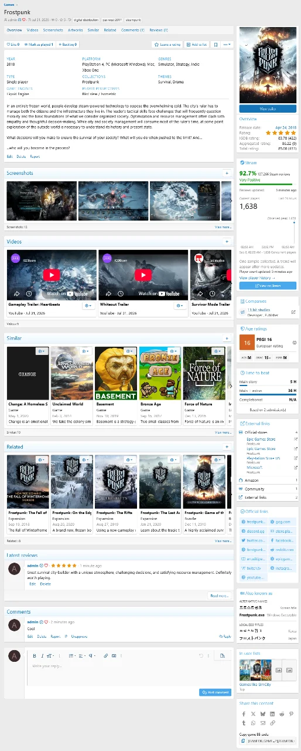Screen dimensions: 301x751
Task: Open the Comments (1) tab
Action: click(x=132, y=30)
